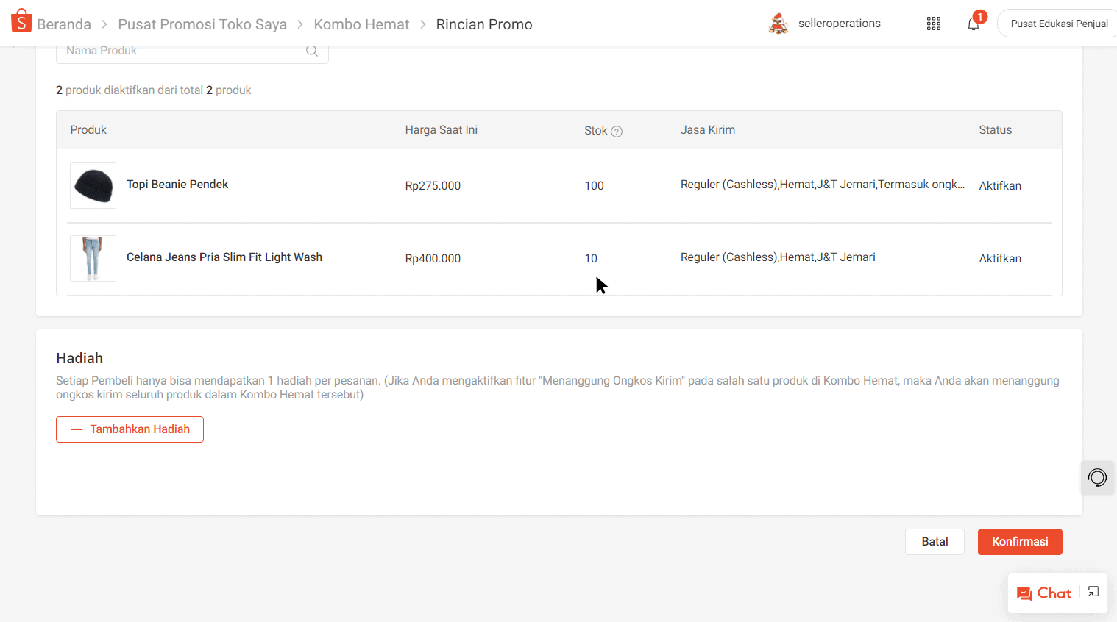Go back to Kombo Hemat breadcrumb
The width and height of the screenshot is (1117, 622).
tap(361, 24)
